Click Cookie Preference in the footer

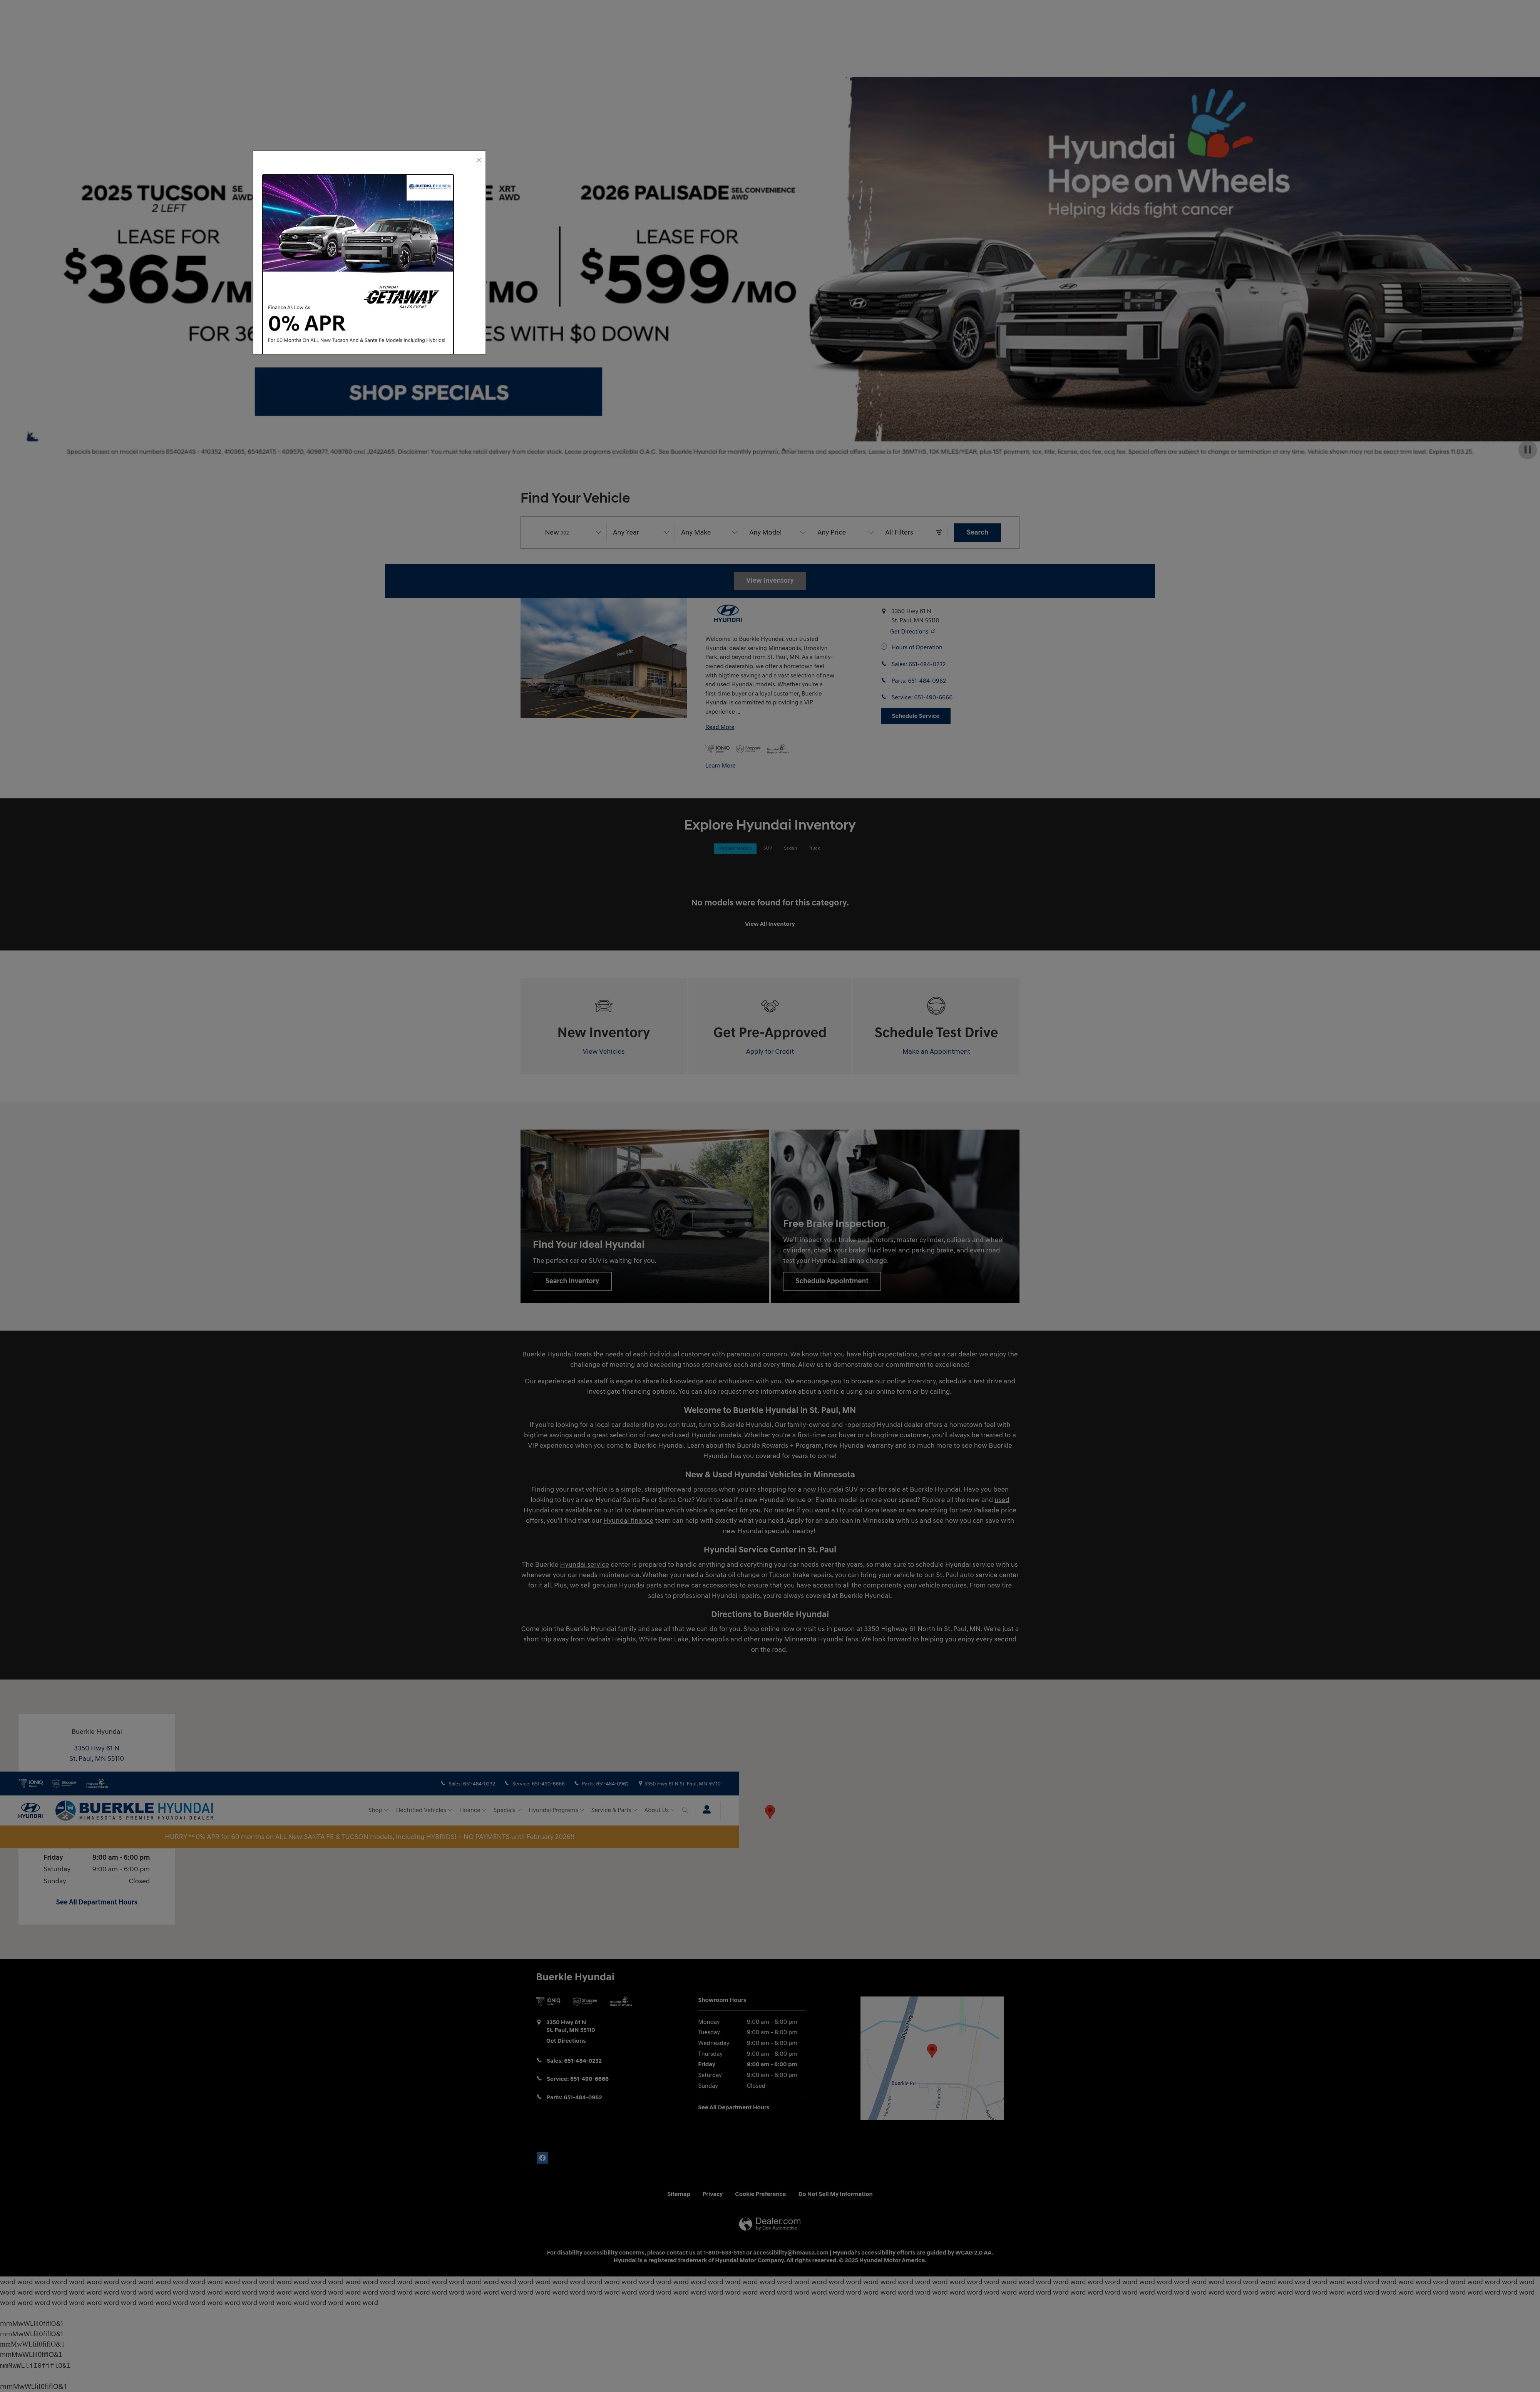[760, 2194]
